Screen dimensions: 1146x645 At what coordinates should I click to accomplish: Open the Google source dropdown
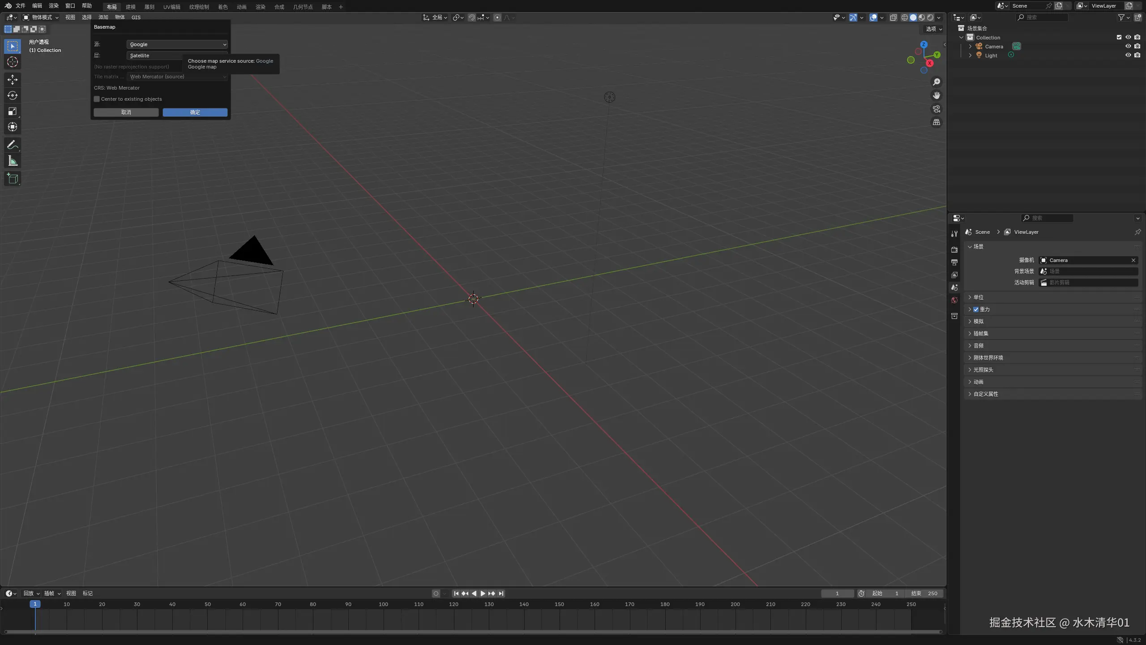click(177, 44)
